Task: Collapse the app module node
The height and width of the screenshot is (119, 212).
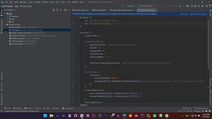Action: click(x=5, y=14)
